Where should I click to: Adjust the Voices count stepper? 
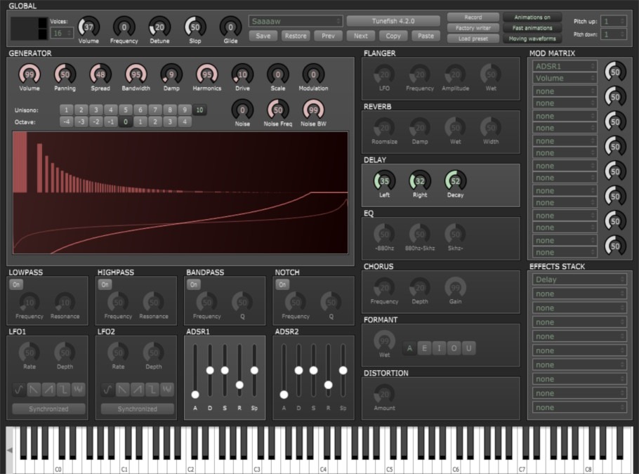[x=62, y=33]
